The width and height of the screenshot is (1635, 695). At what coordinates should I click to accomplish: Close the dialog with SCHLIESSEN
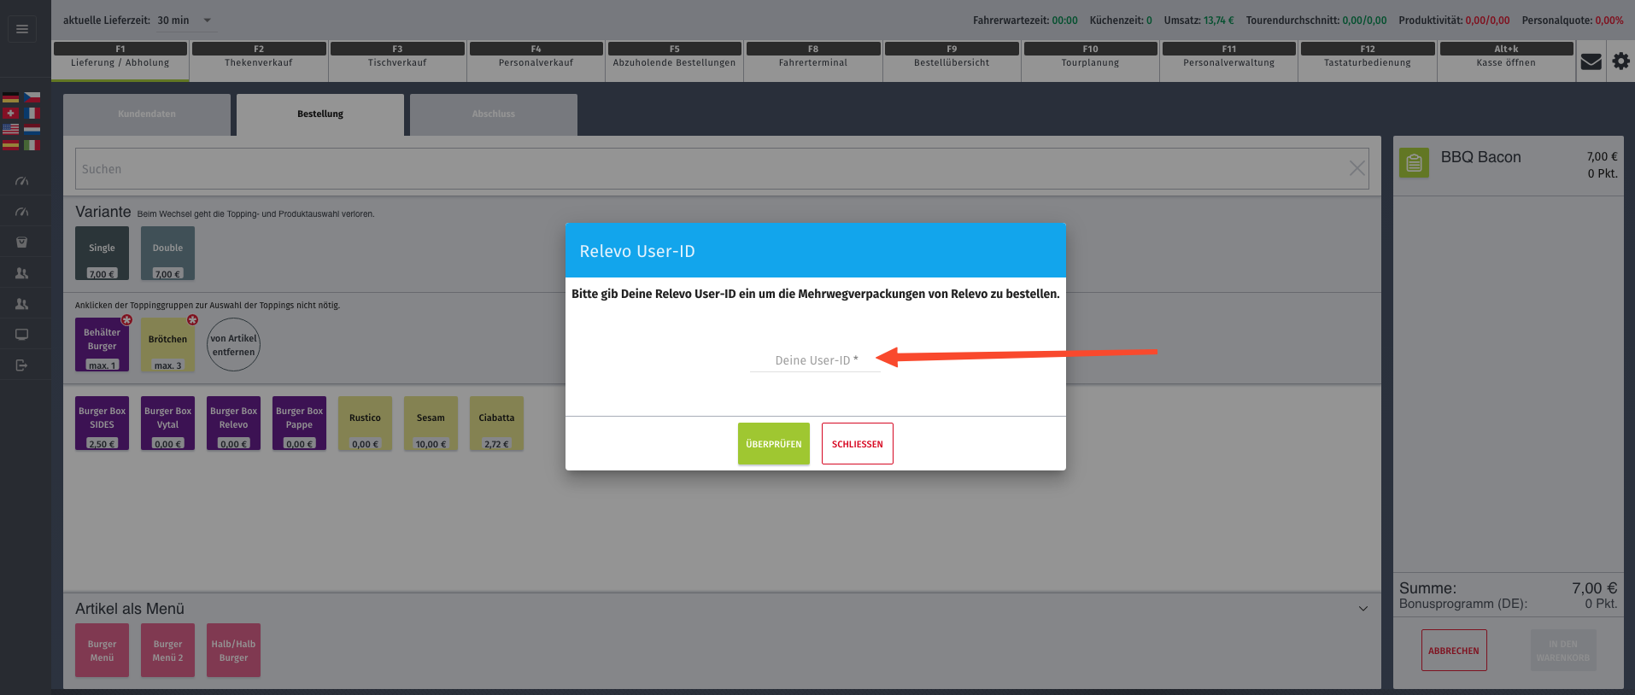tap(858, 444)
